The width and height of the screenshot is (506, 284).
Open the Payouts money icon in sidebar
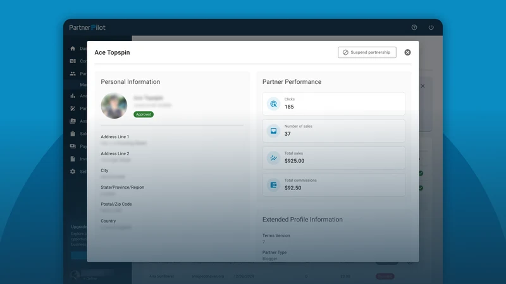[73, 146]
